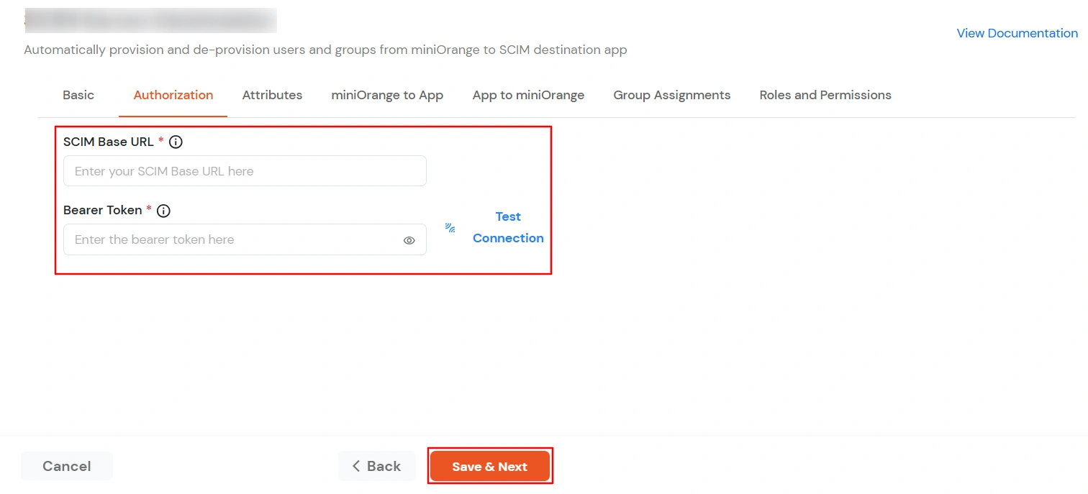Go back using the Back button
The image size is (1088, 494).
[x=377, y=465]
